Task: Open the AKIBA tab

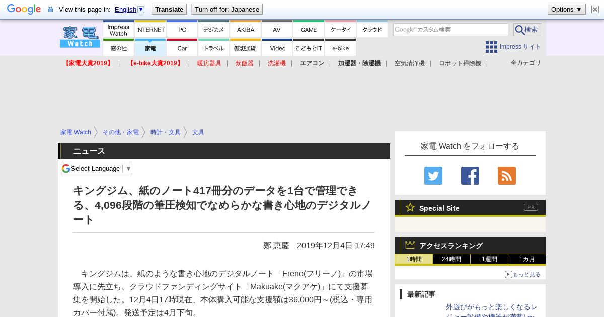Action: coord(246,29)
